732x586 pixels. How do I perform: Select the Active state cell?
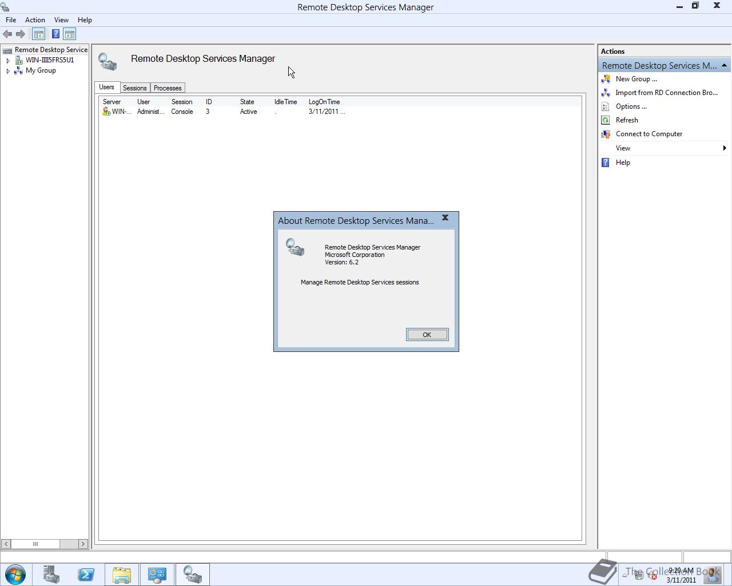pos(248,112)
